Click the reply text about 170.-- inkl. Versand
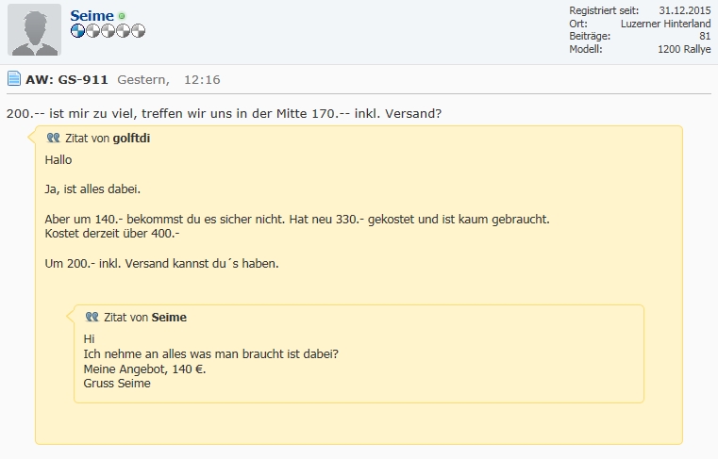Image resolution: width=718 pixels, height=459 pixels. point(224,114)
